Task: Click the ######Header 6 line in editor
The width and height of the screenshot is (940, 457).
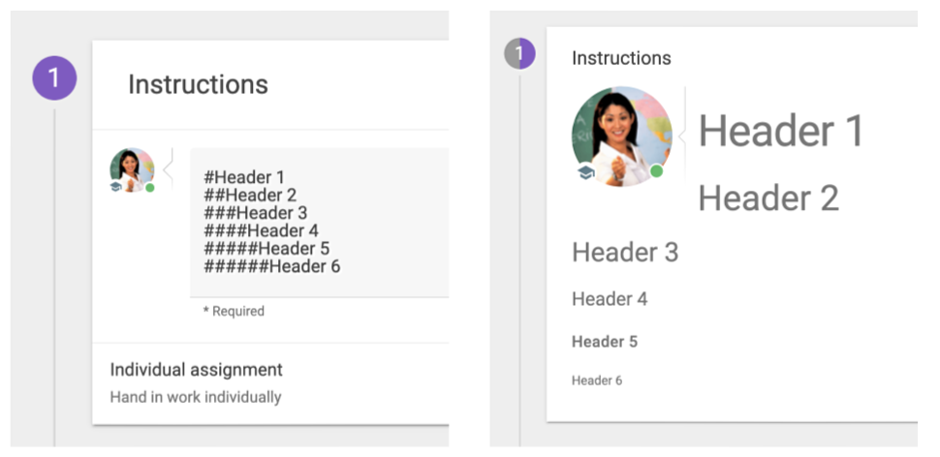Action: point(272,266)
